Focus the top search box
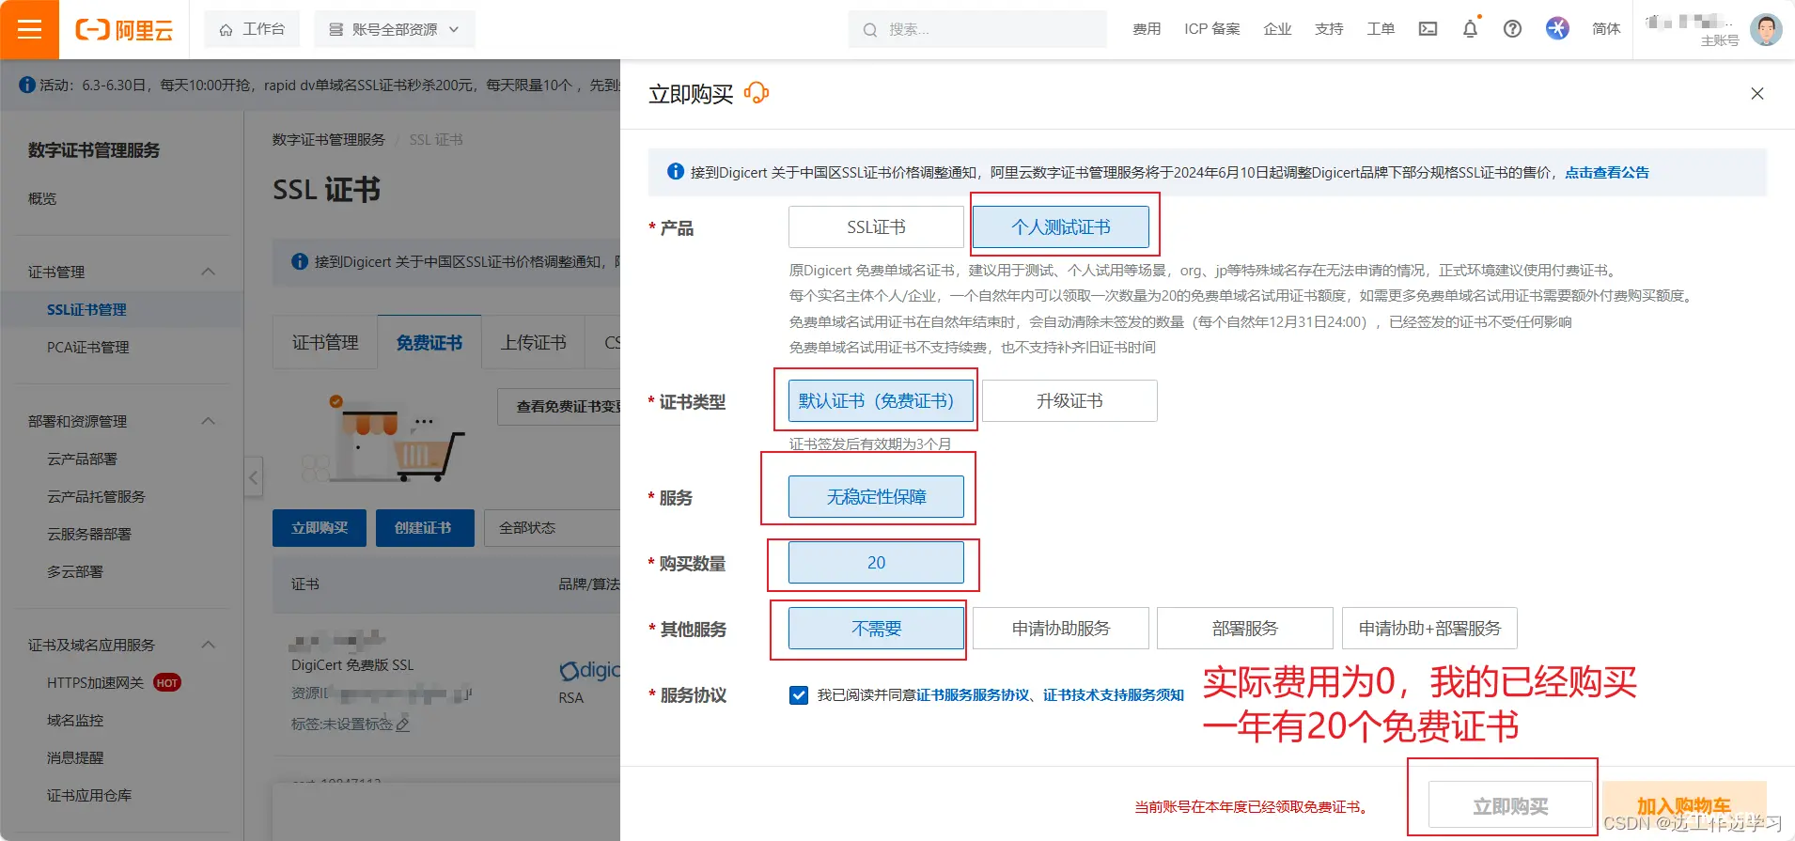Screen dimensions: 1795x841 (977, 29)
